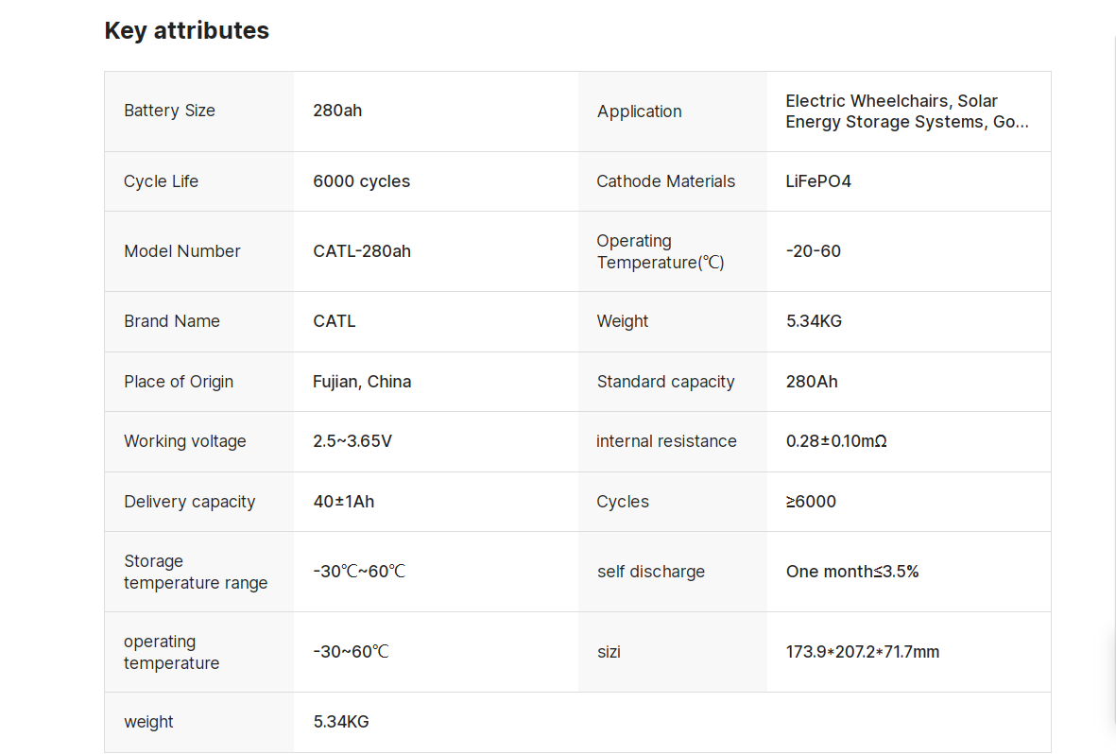
Task: Click the 'LiFePO4' cathode value
Action: click(x=818, y=181)
